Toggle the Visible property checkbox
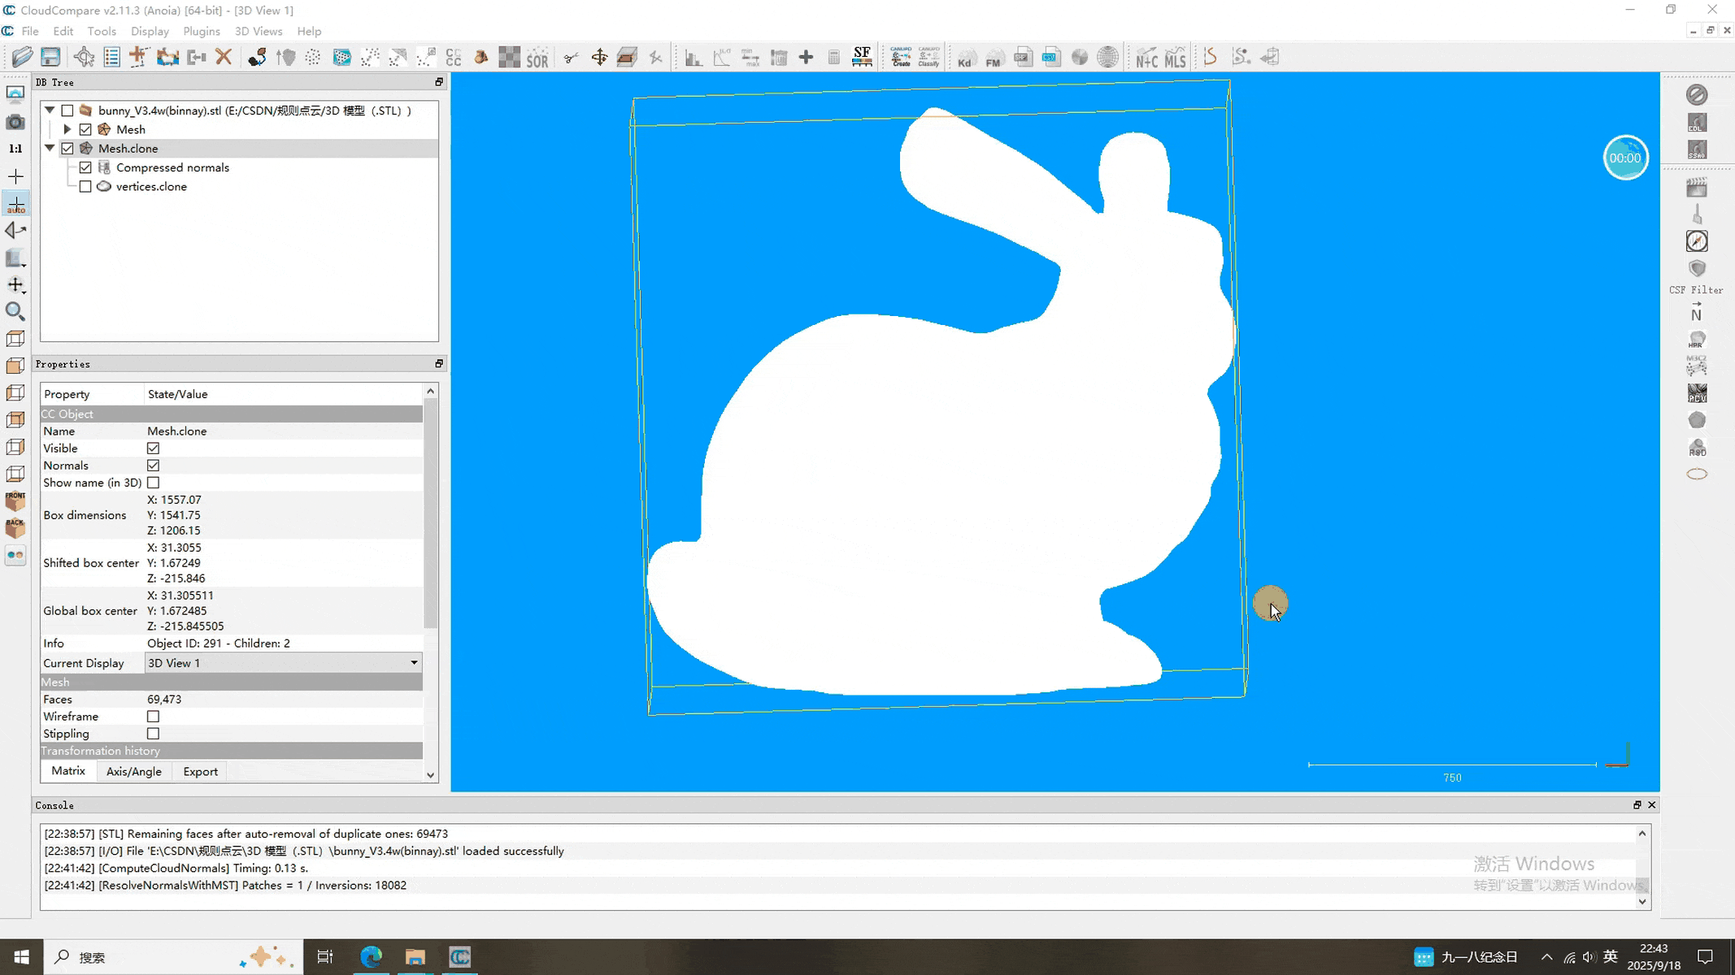This screenshot has width=1735, height=975. [153, 448]
